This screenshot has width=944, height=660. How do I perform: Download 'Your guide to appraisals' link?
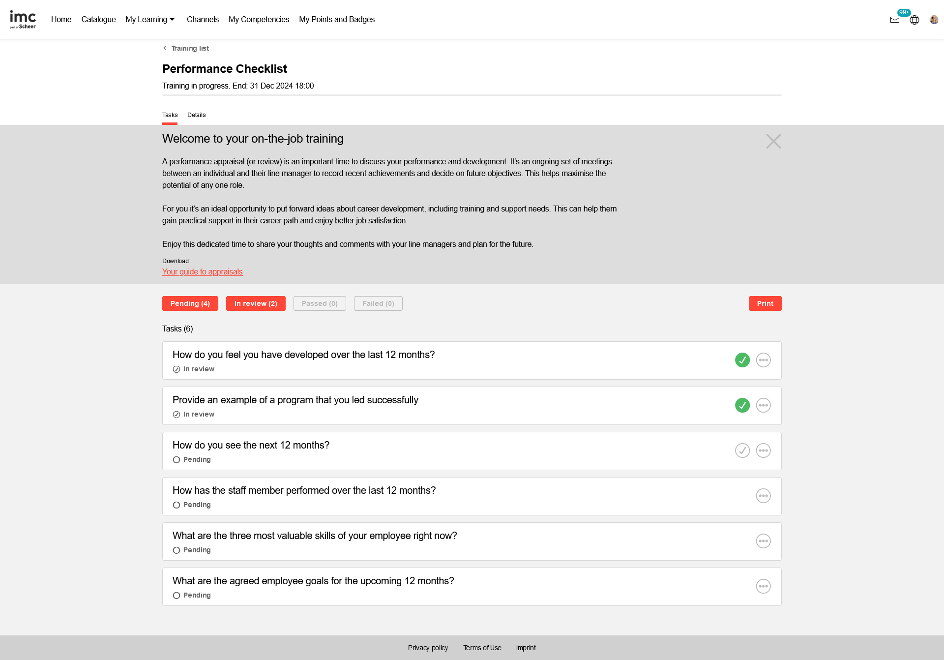coord(202,271)
